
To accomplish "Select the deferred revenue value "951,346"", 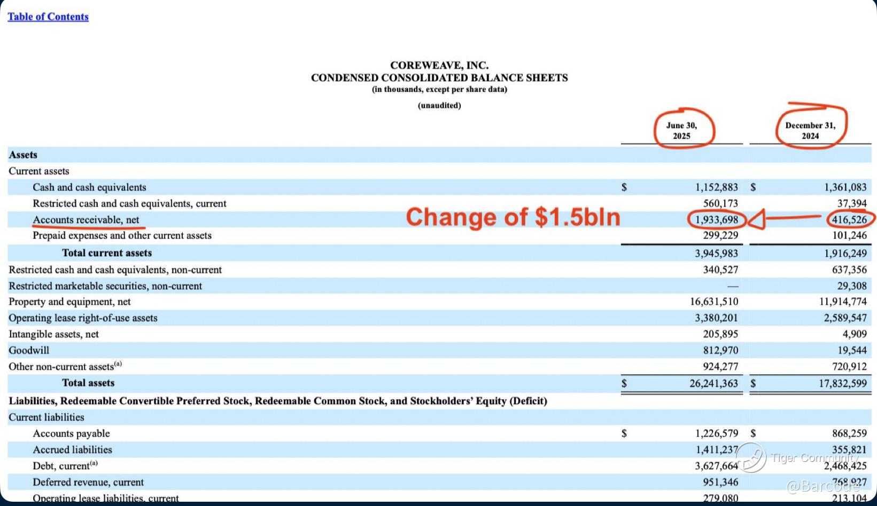I will [x=720, y=483].
